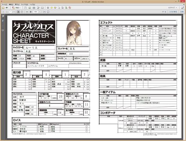The height and width of the screenshot is (141, 186).
Task: Click the 肉体 ability value 2
Action: 26,74
